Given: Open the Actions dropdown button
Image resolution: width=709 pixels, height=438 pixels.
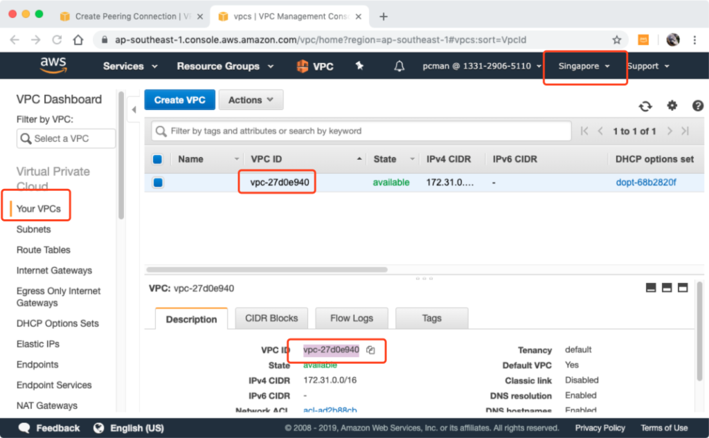Looking at the screenshot, I should [251, 100].
